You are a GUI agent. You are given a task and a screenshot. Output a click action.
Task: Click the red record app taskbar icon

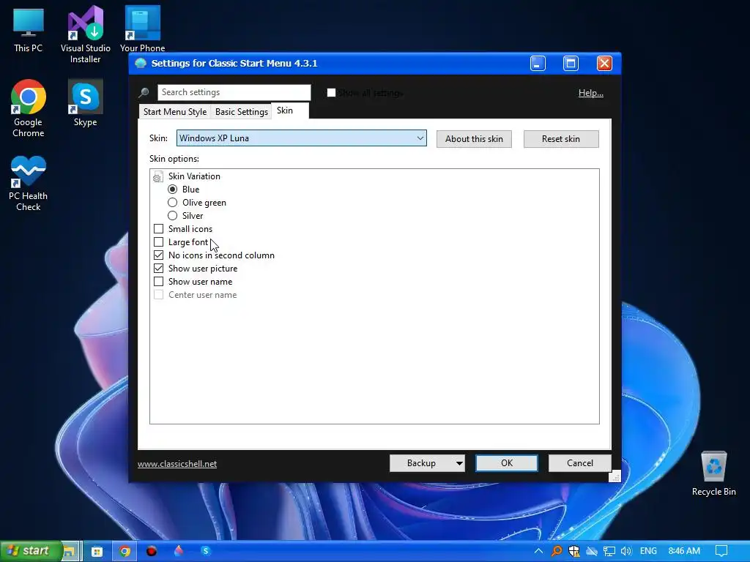point(152,551)
